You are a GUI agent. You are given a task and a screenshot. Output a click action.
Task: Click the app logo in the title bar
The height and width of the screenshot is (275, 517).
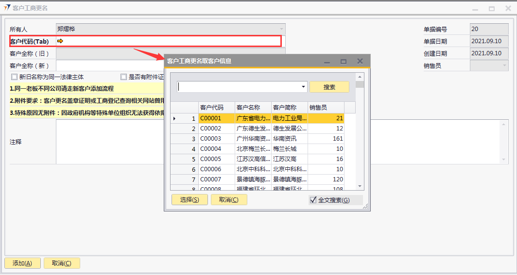tap(7, 8)
